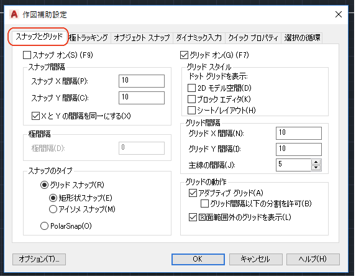Choose the PolarSnap(O) radio button
The image size is (356, 279).
click(44, 226)
